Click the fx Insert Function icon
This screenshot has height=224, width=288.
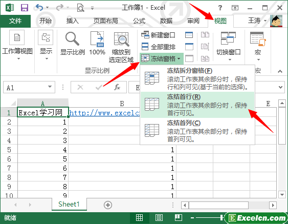click(117, 87)
